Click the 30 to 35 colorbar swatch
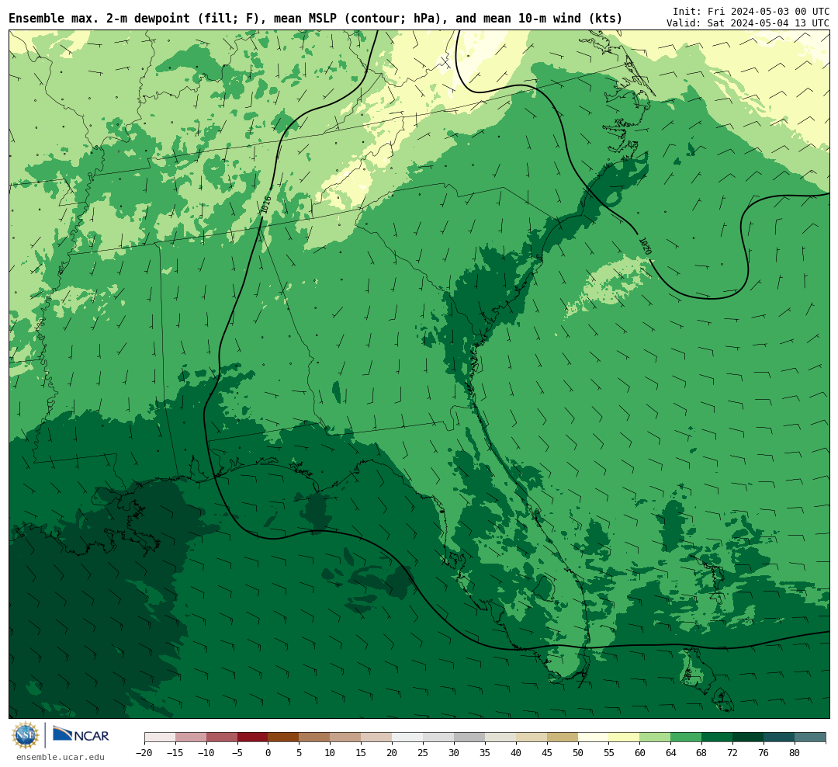Screen dimensions: 838x767 pos(469,737)
